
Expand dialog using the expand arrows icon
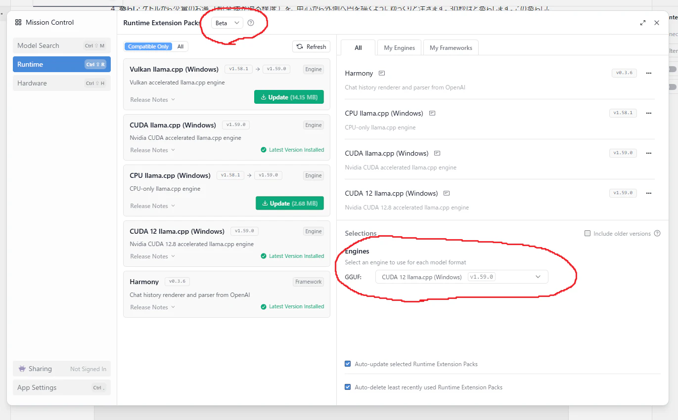pos(643,23)
